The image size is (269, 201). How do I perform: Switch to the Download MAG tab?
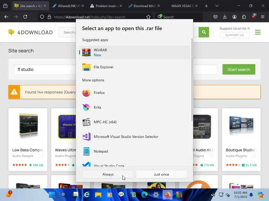[144, 6]
